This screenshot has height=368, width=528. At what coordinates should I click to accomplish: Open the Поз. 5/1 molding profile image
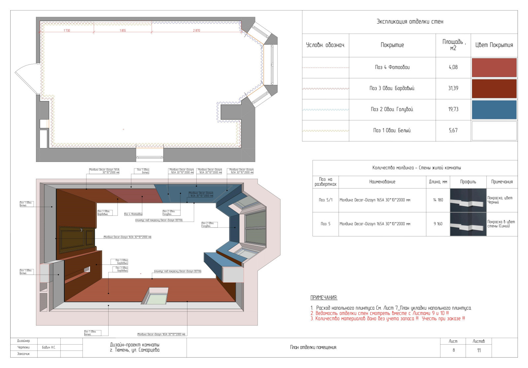pos(468,200)
